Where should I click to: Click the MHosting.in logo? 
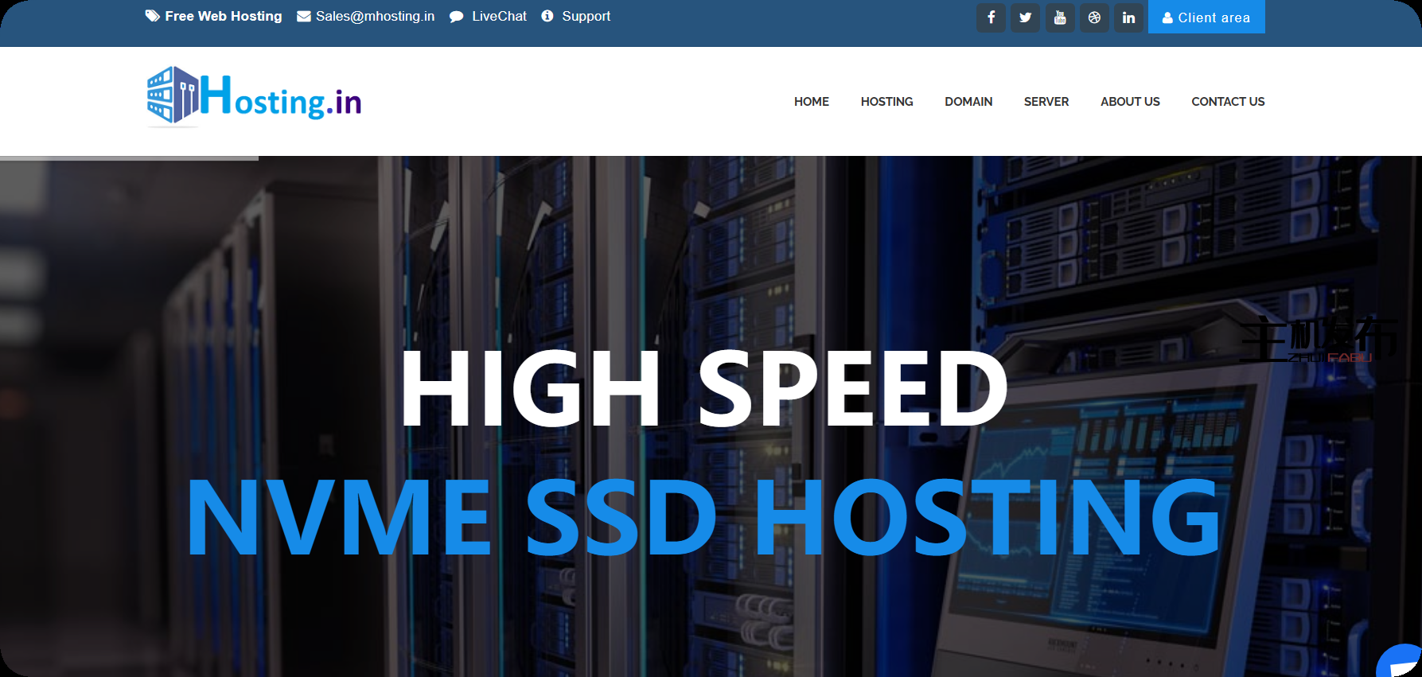coord(254,97)
